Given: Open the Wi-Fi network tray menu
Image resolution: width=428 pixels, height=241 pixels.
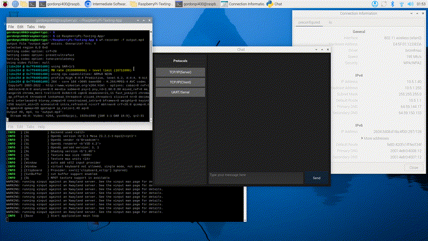Looking at the screenshot, I should pyautogui.click(x=401, y=4).
